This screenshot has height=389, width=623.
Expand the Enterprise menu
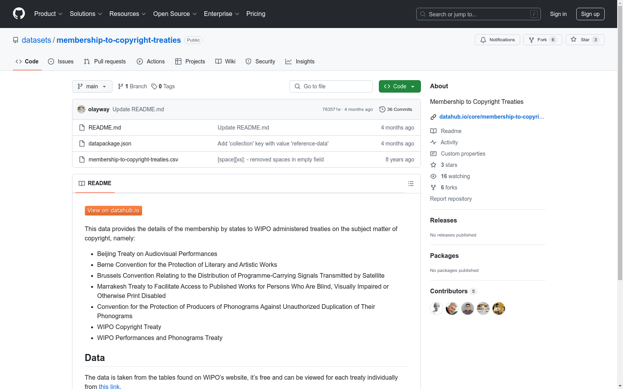pos(222,14)
